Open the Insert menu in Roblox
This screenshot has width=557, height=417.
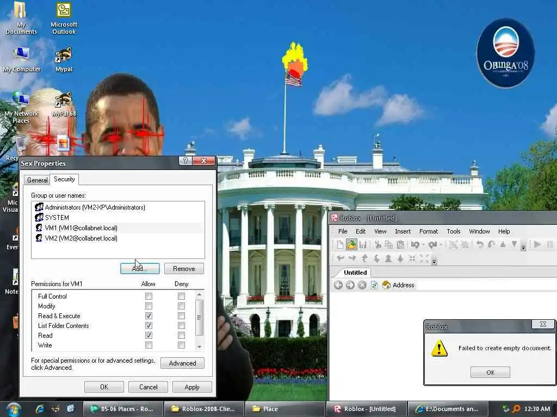403,231
